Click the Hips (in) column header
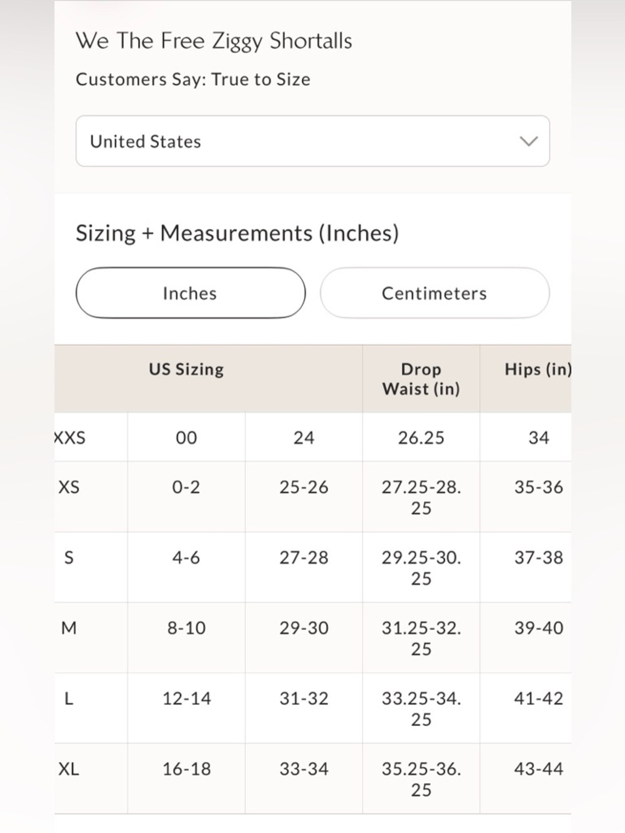Image resolution: width=625 pixels, height=833 pixels. (538, 369)
